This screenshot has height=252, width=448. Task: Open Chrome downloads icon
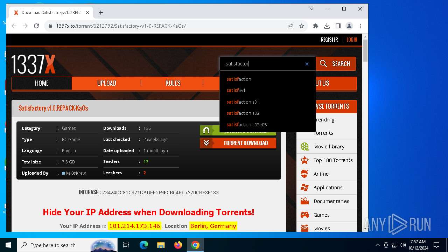coord(327,26)
